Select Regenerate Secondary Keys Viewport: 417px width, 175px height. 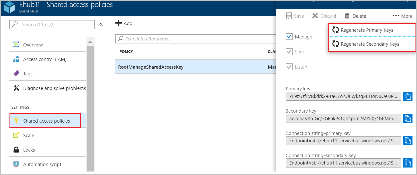(370, 44)
